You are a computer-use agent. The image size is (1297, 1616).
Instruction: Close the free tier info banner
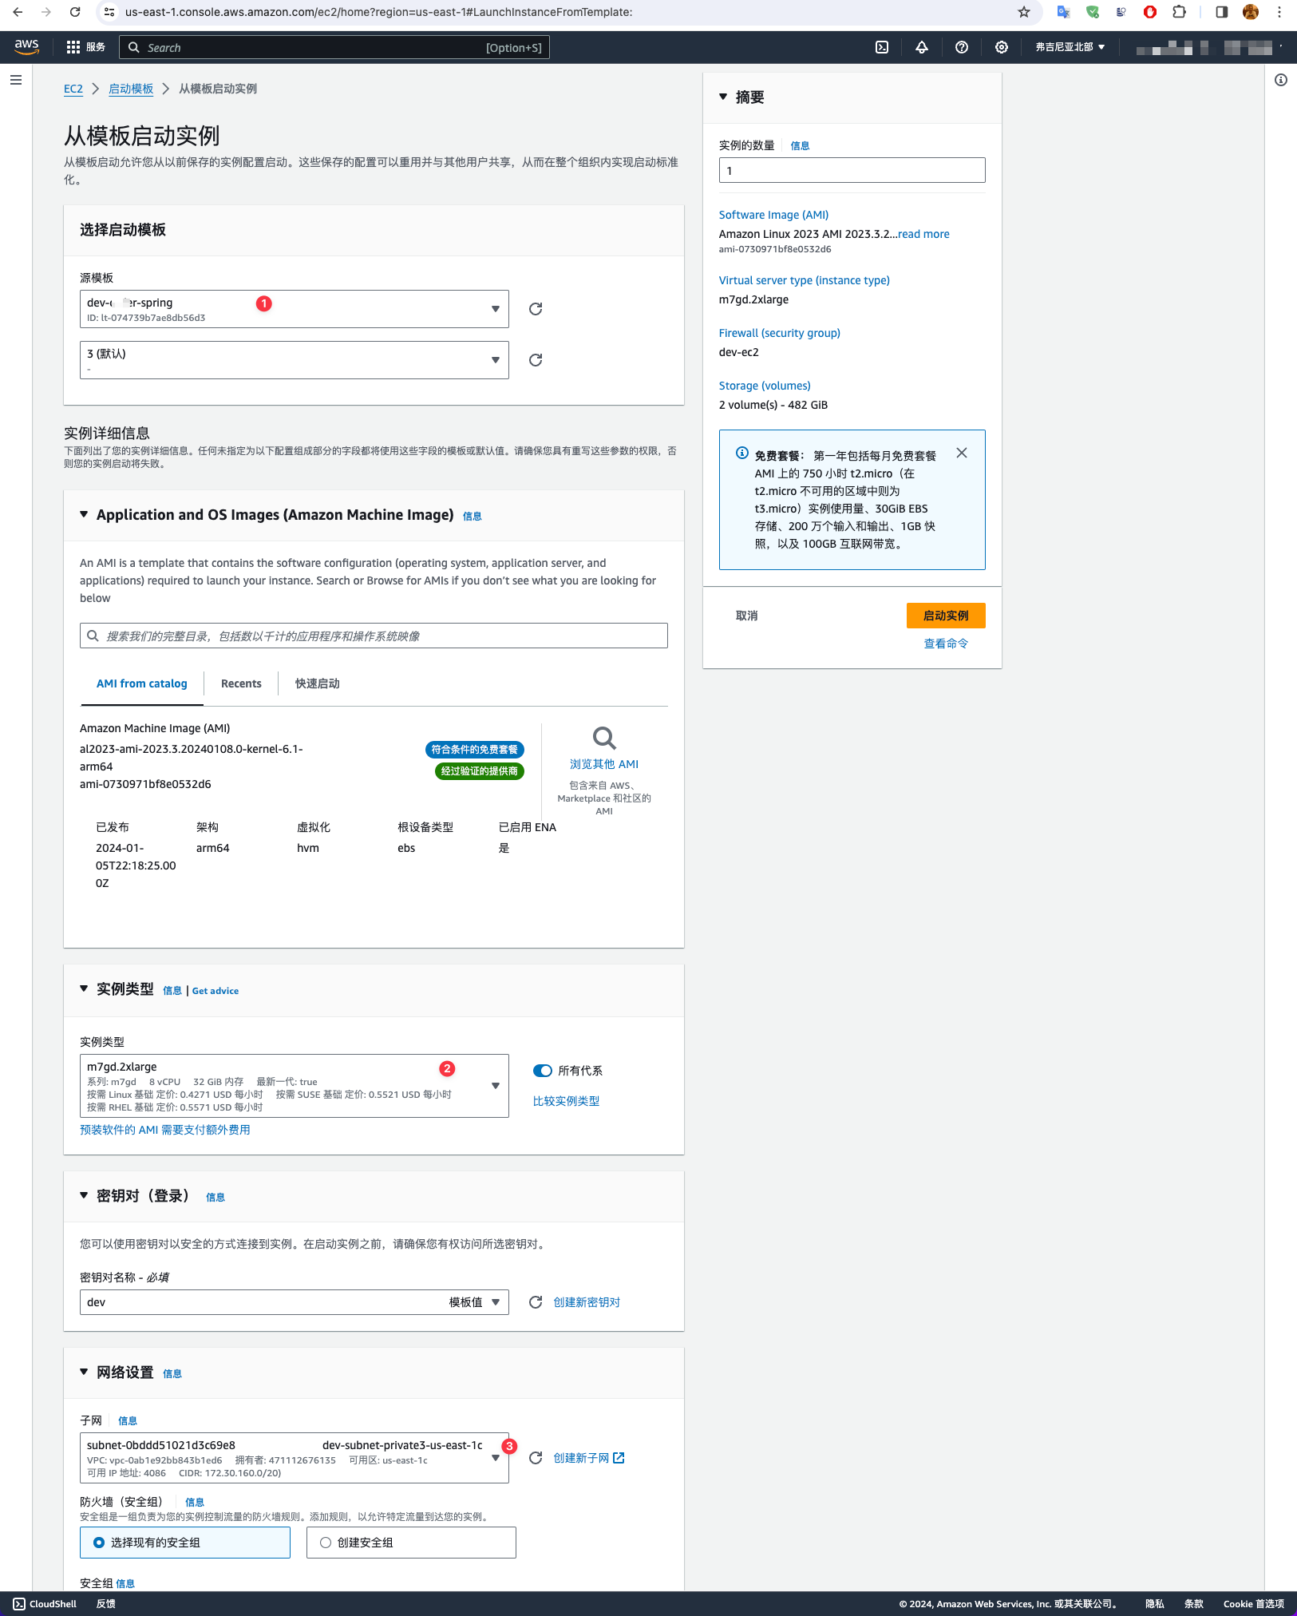tap(962, 453)
